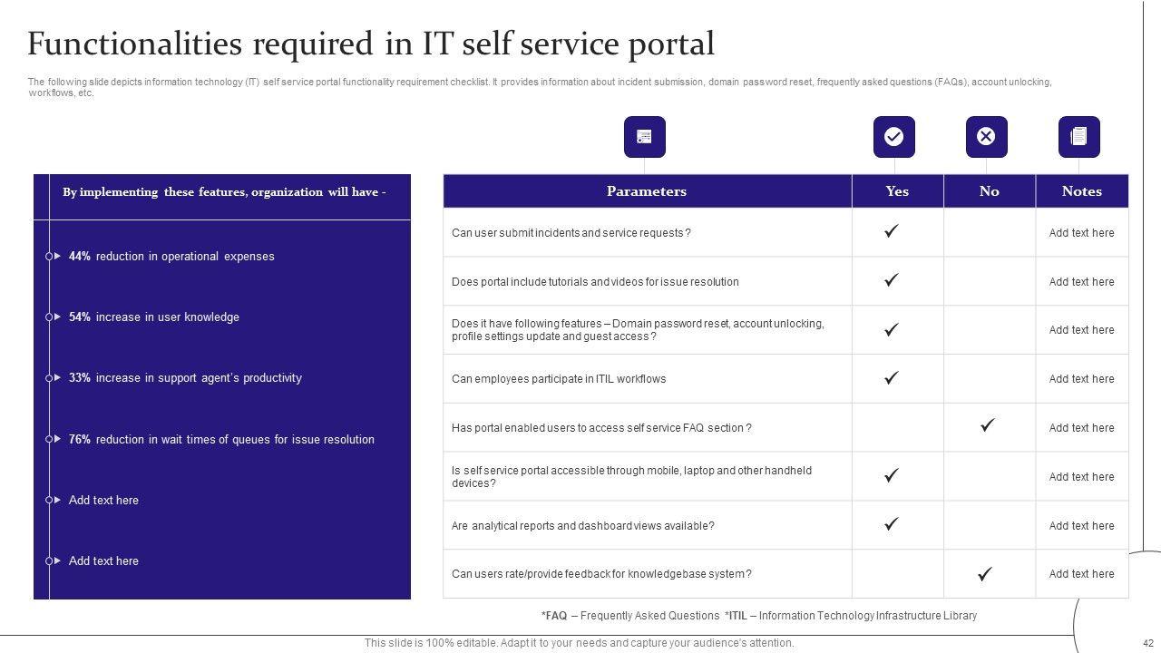Click the notes document icon above Notes
This screenshot has width=1161, height=653.
click(1078, 137)
